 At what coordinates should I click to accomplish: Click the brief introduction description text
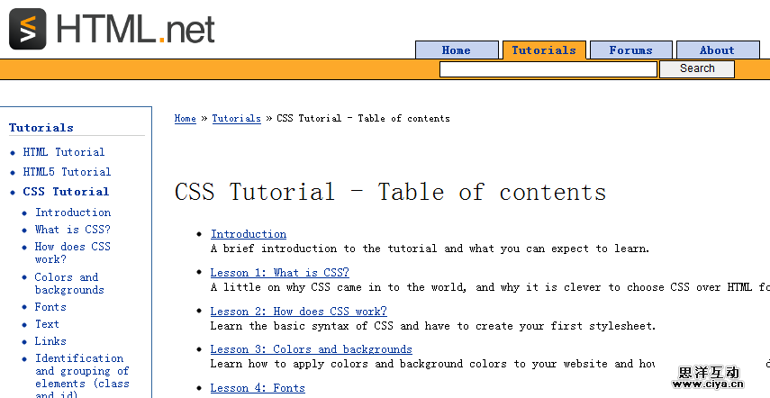(x=430, y=249)
